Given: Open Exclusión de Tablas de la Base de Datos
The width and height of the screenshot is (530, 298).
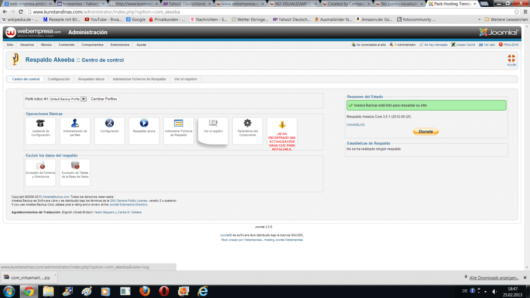Looking at the screenshot, I should click(x=75, y=172).
